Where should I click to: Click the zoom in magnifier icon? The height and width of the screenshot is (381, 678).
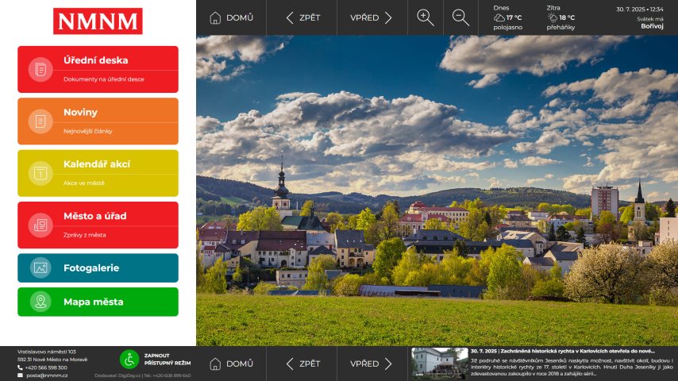click(x=426, y=17)
